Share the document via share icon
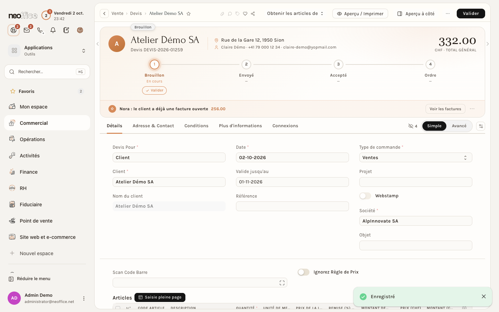 tap(253, 14)
